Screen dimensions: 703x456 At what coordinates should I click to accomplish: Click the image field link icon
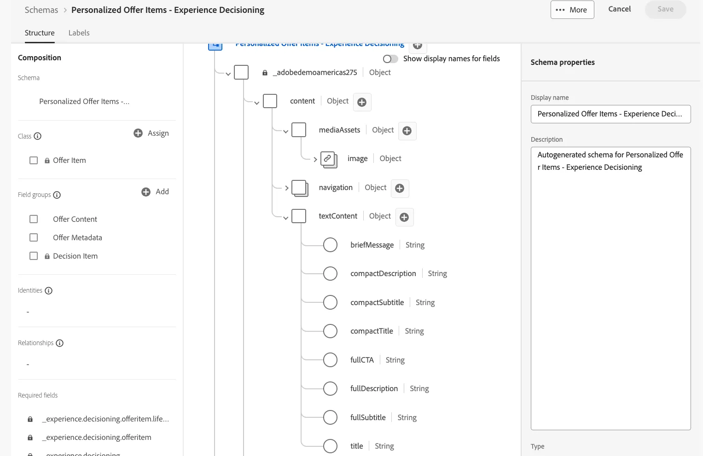(329, 159)
